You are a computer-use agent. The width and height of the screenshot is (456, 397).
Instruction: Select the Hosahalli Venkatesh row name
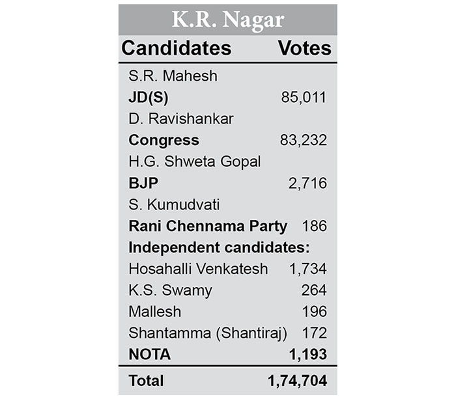pos(198,269)
